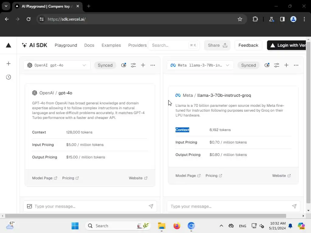Open settings sliders icon in llama panel
Viewport: 311px width, 233px height.
(277, 65)
